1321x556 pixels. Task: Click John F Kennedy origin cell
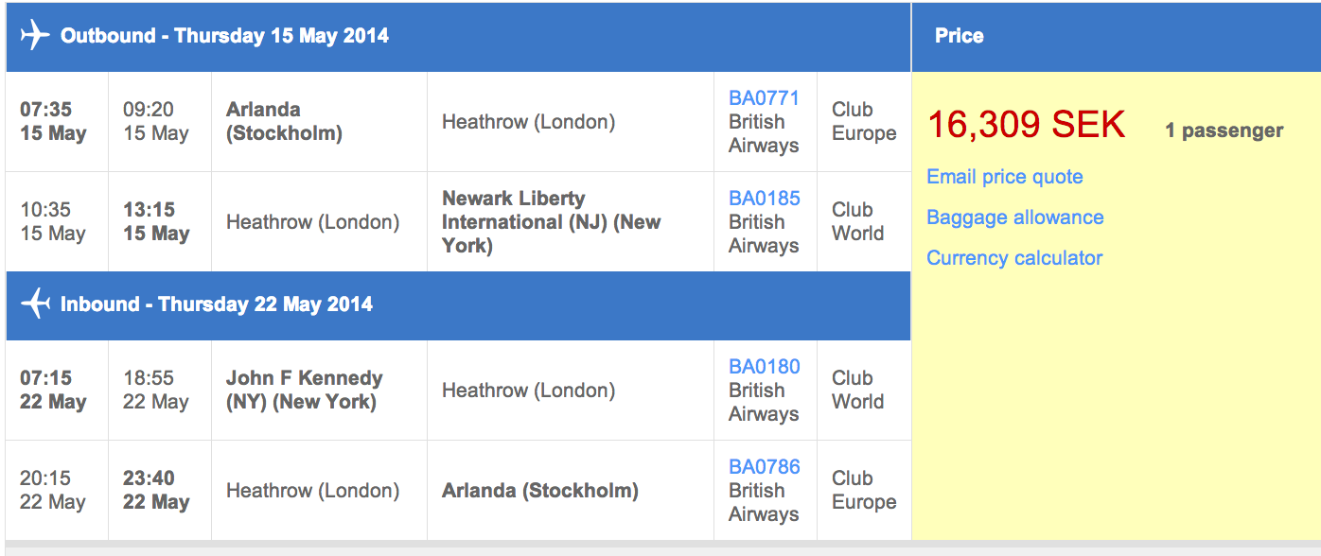(x=304, y=390)
